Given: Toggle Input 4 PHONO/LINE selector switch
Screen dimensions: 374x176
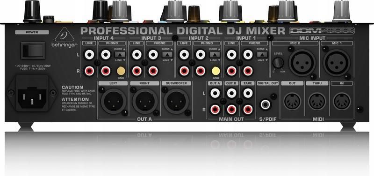Looking at the screenshot, I should [120, 54].
